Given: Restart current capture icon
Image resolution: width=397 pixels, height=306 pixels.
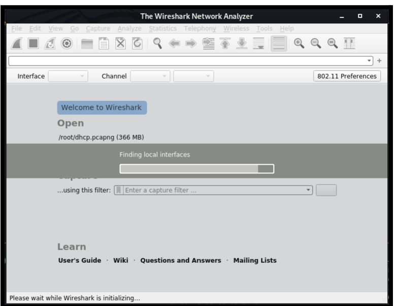Looking at the screenshot, I should click(x=50, y=43).
